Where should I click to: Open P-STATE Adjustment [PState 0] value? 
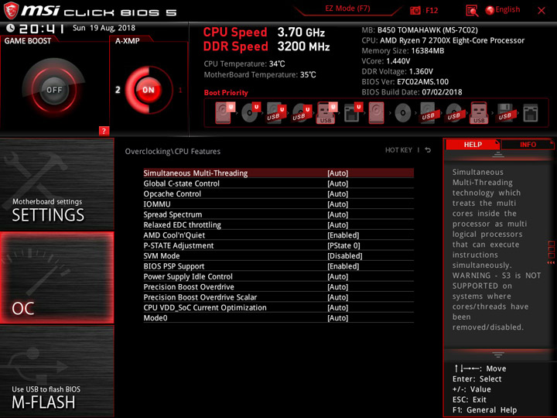[343, 245]
